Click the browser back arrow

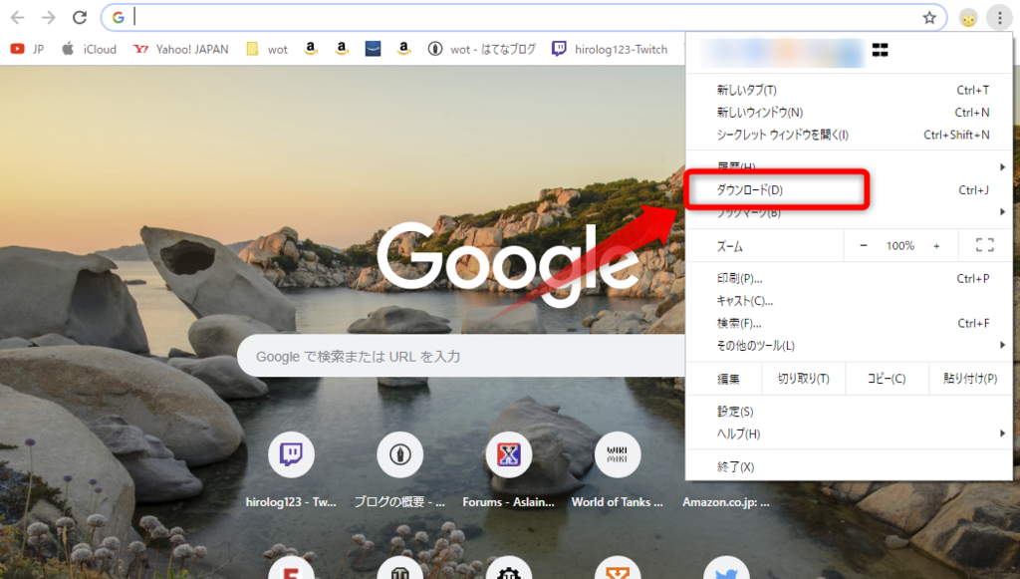point(18,18)
